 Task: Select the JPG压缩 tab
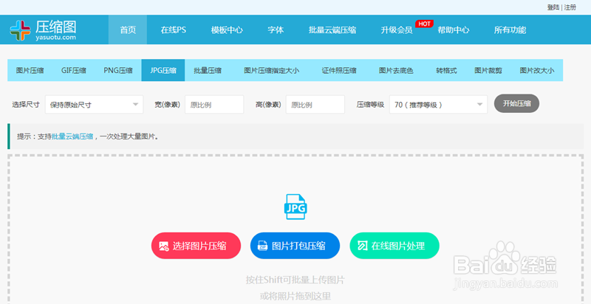coord(163,70)
